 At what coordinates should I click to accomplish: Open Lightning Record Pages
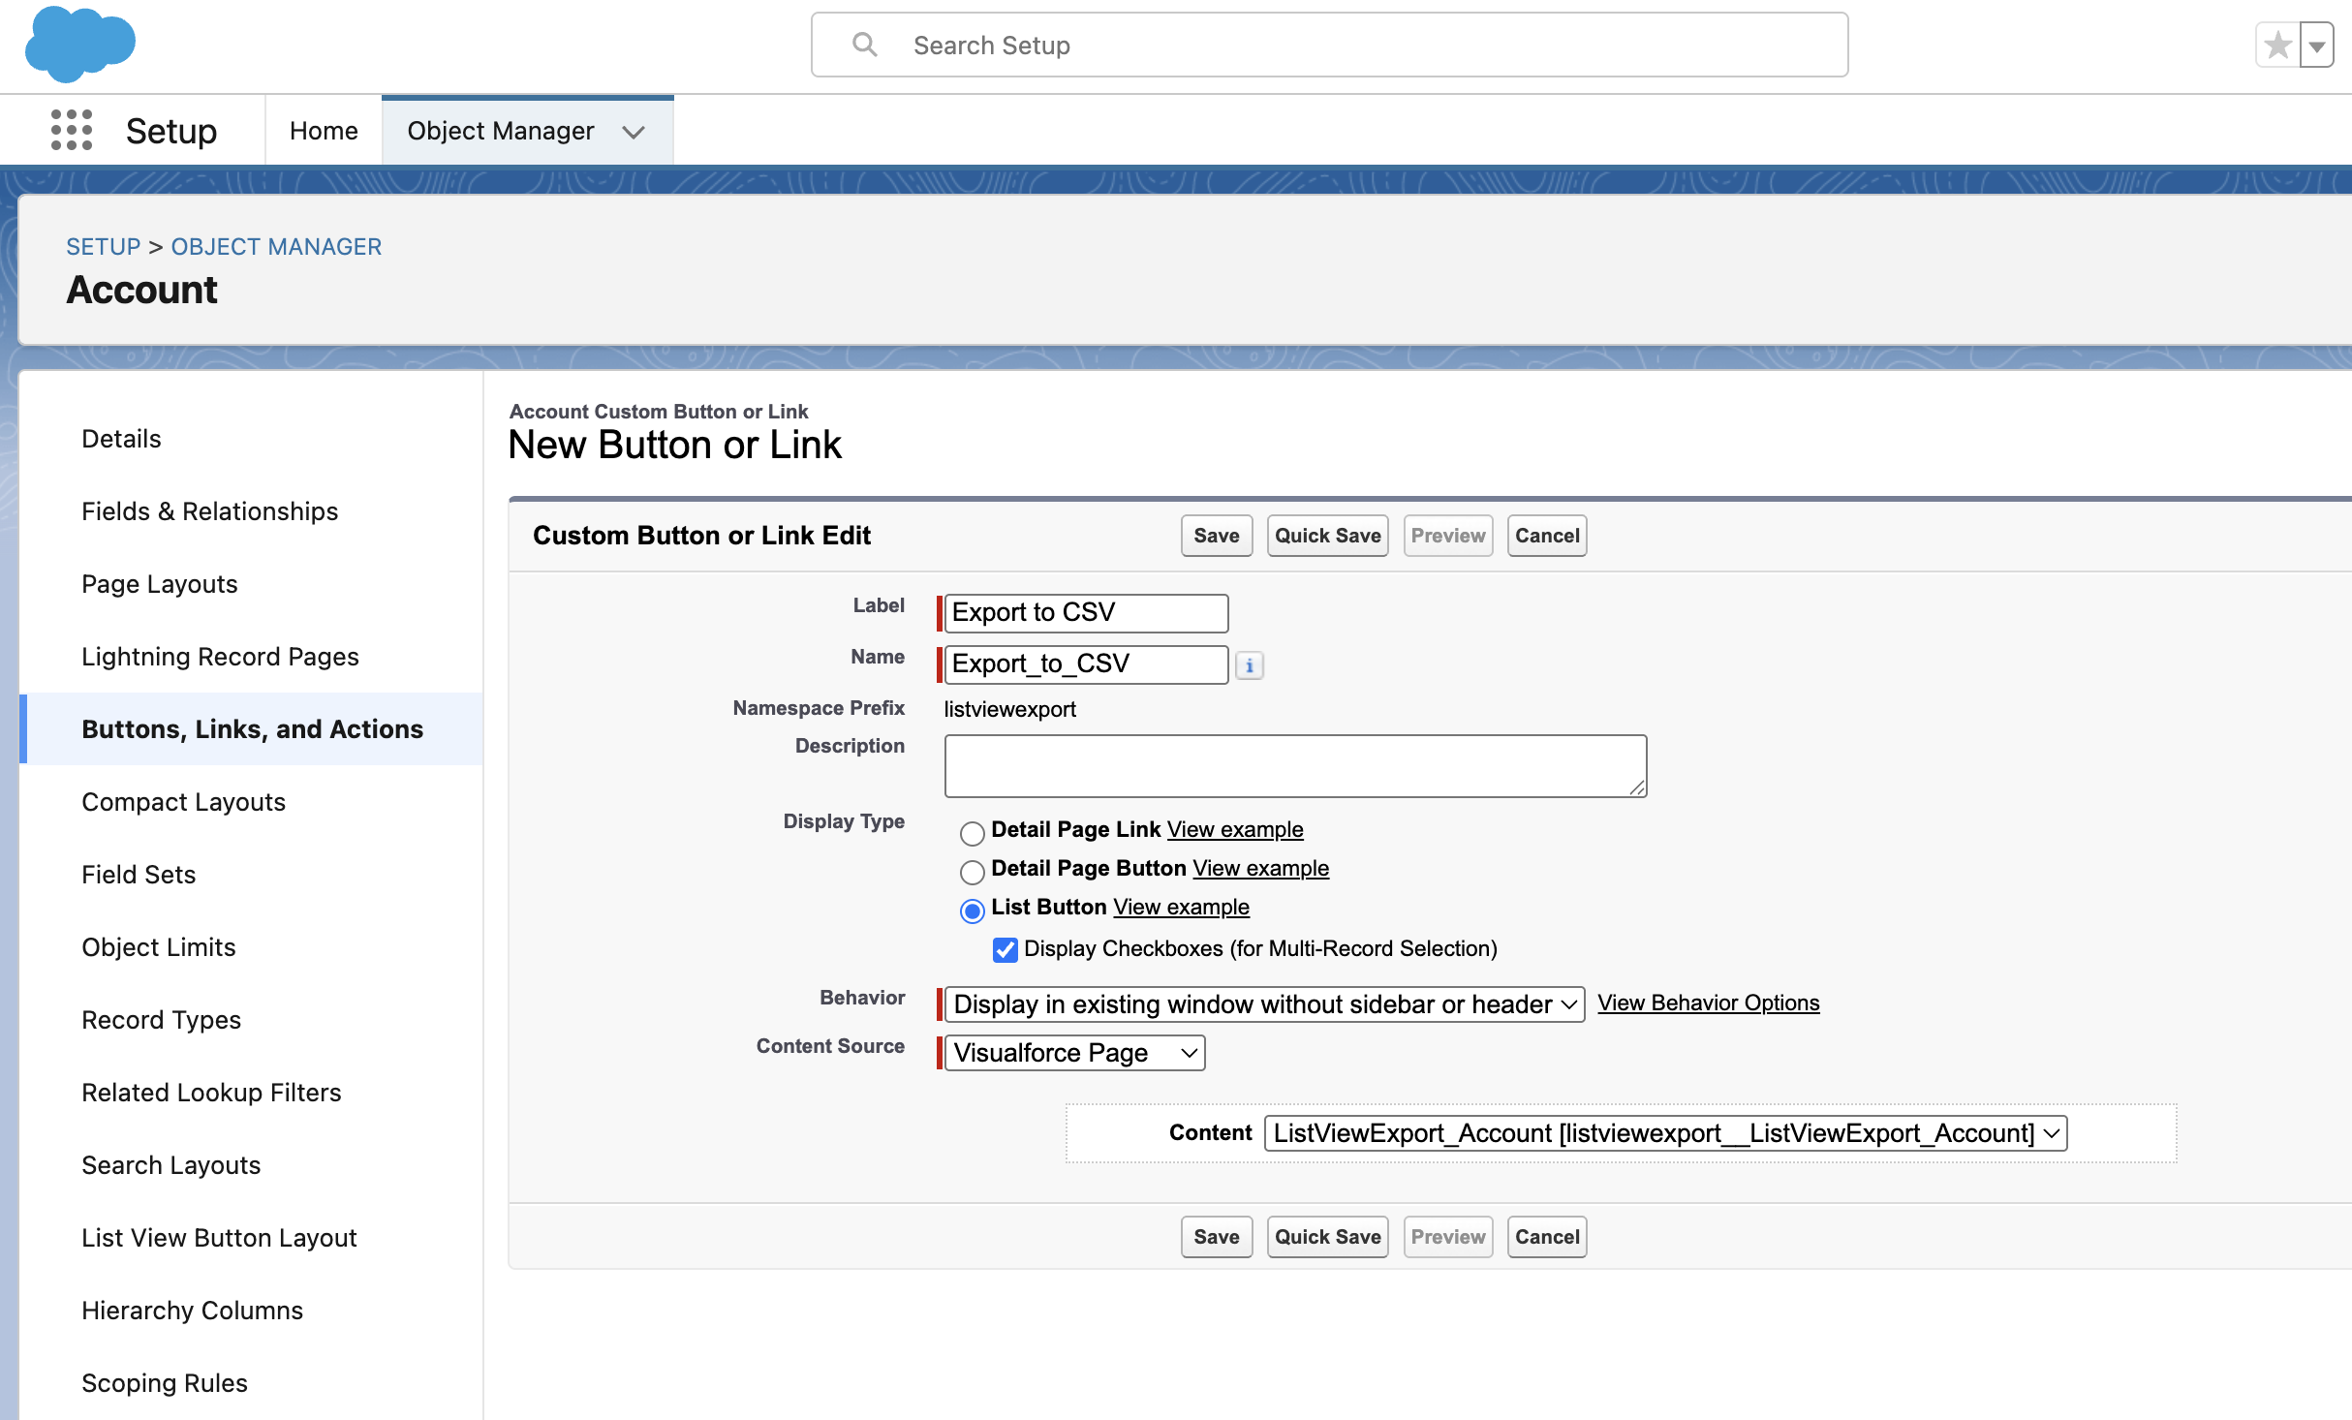(x=220, y=657)
